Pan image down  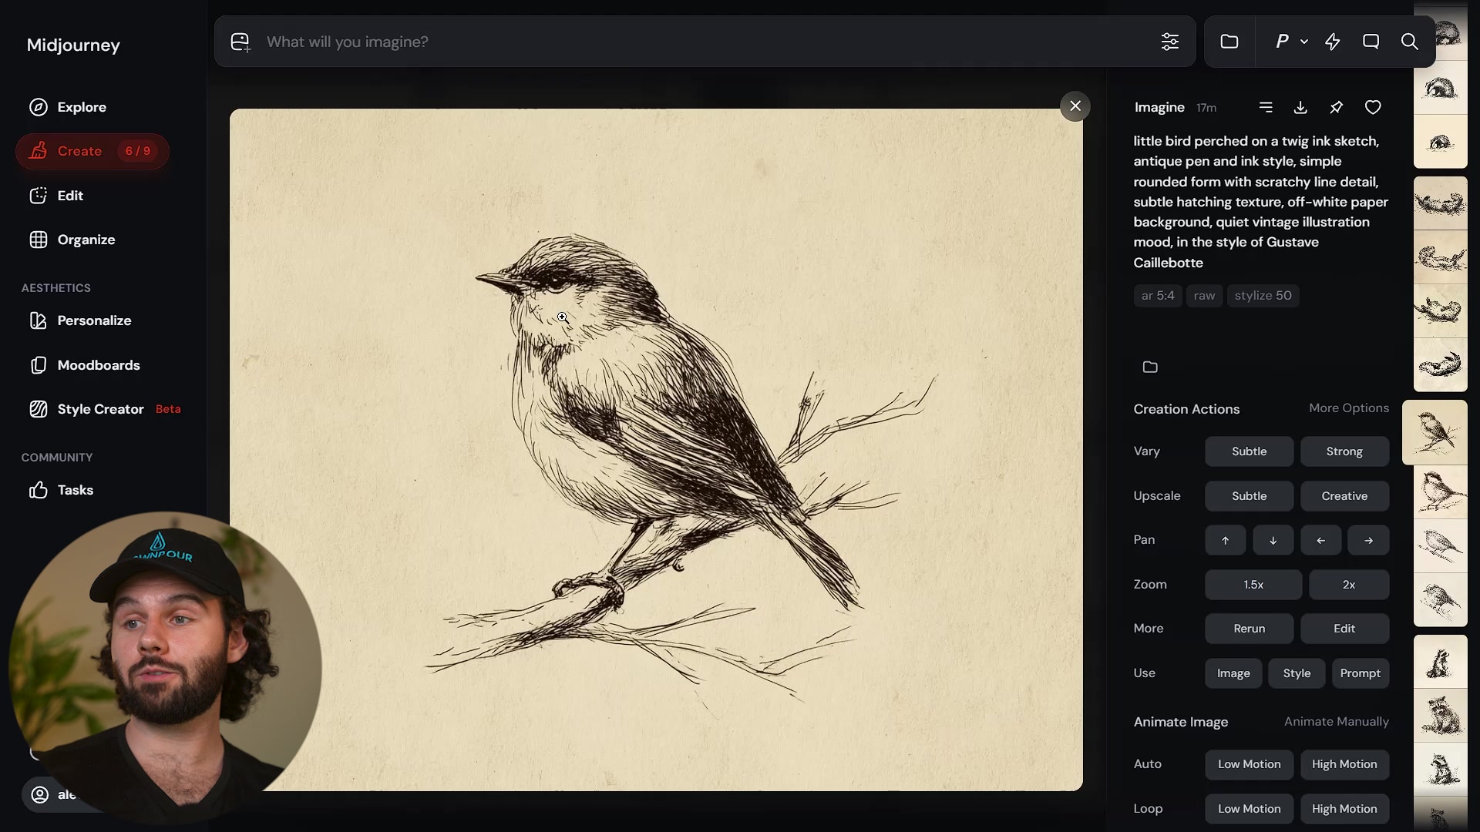coord(1273,540)
